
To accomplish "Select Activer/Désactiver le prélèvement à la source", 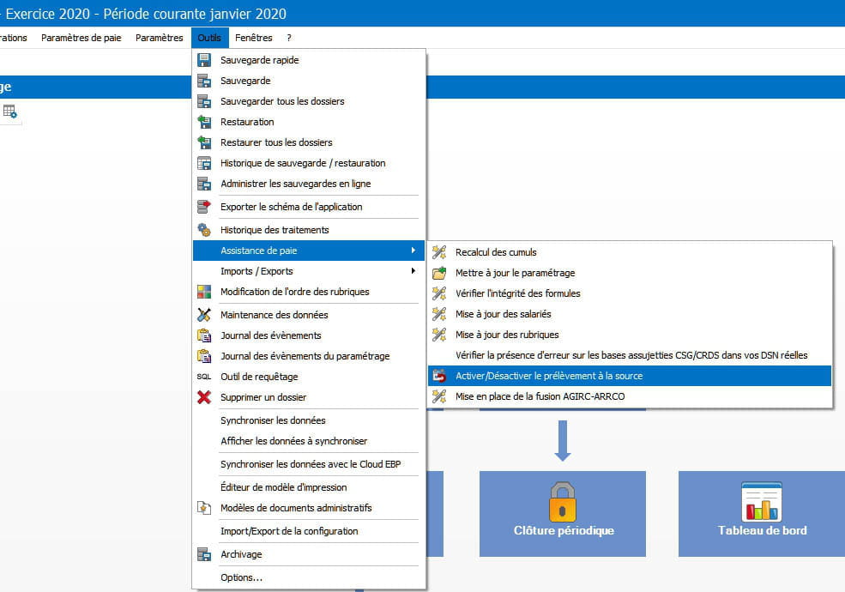I will (630, 376).
